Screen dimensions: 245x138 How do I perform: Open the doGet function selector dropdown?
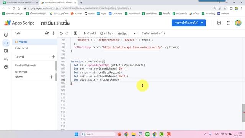(127, 33)
